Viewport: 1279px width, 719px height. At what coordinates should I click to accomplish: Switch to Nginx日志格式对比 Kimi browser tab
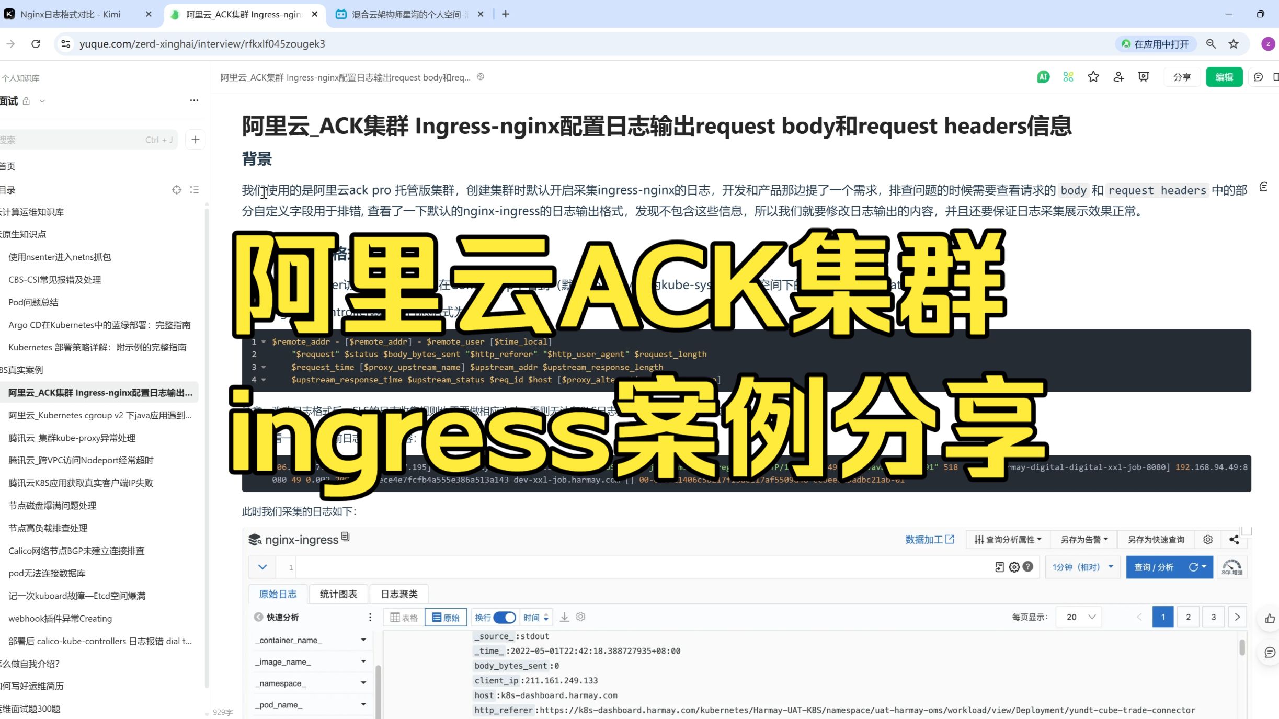pos(78,14)
